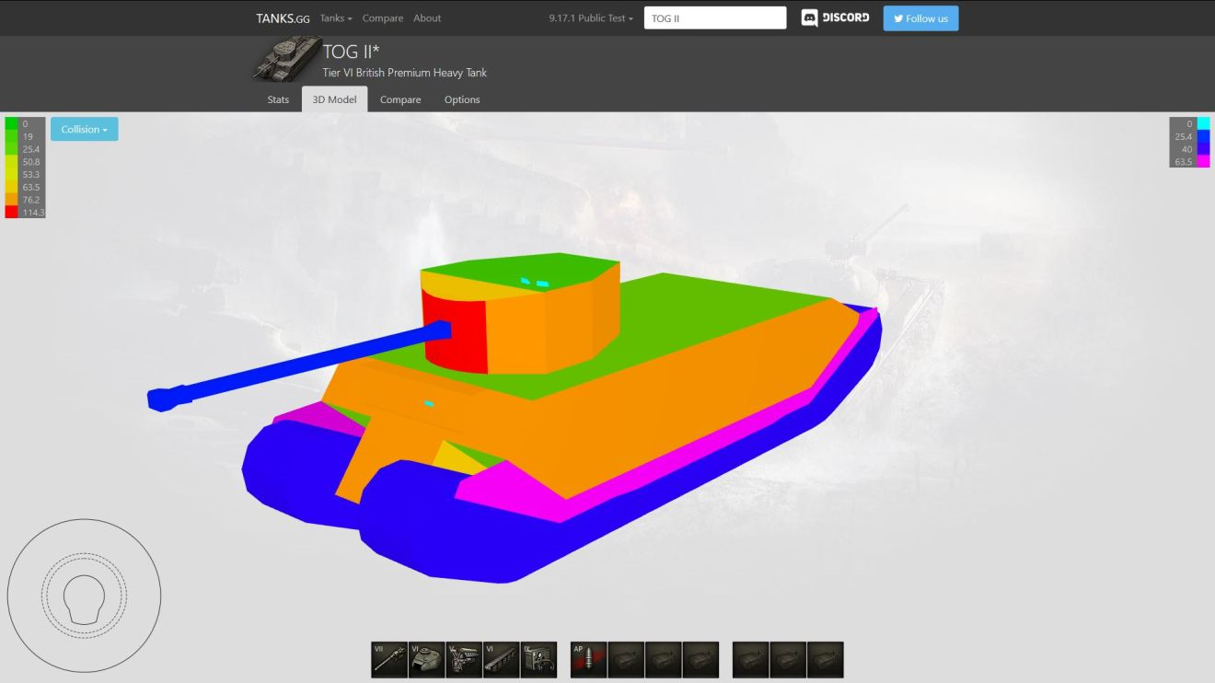Choose the tier VI tracks suspension icon
The height and width of the screenshot is (683, 1215).
pos(502,660)
